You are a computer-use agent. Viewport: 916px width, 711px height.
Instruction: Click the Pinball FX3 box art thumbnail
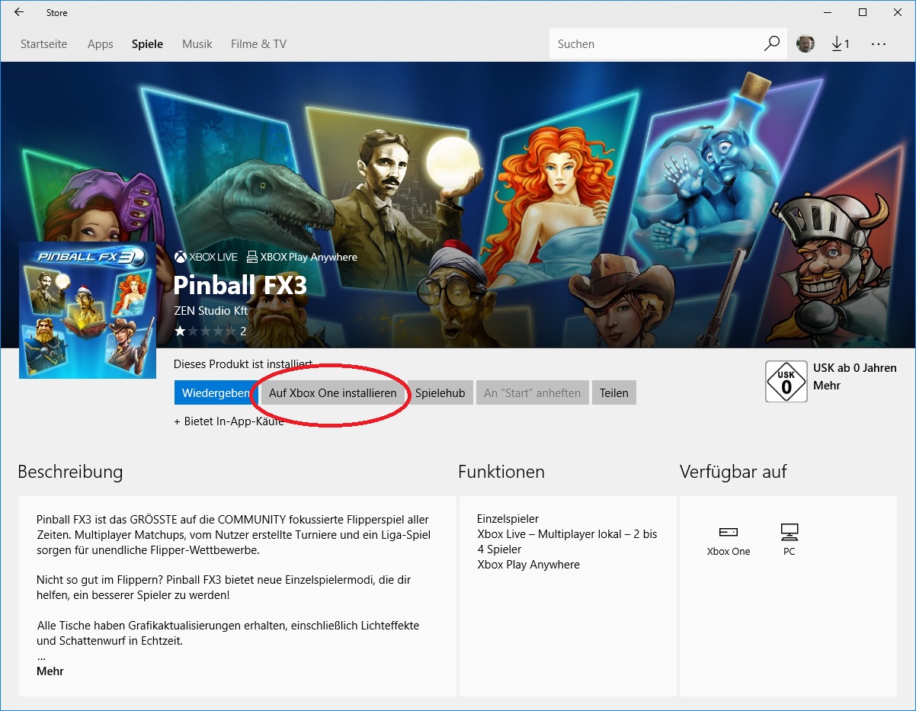click(x=88, y=310)
